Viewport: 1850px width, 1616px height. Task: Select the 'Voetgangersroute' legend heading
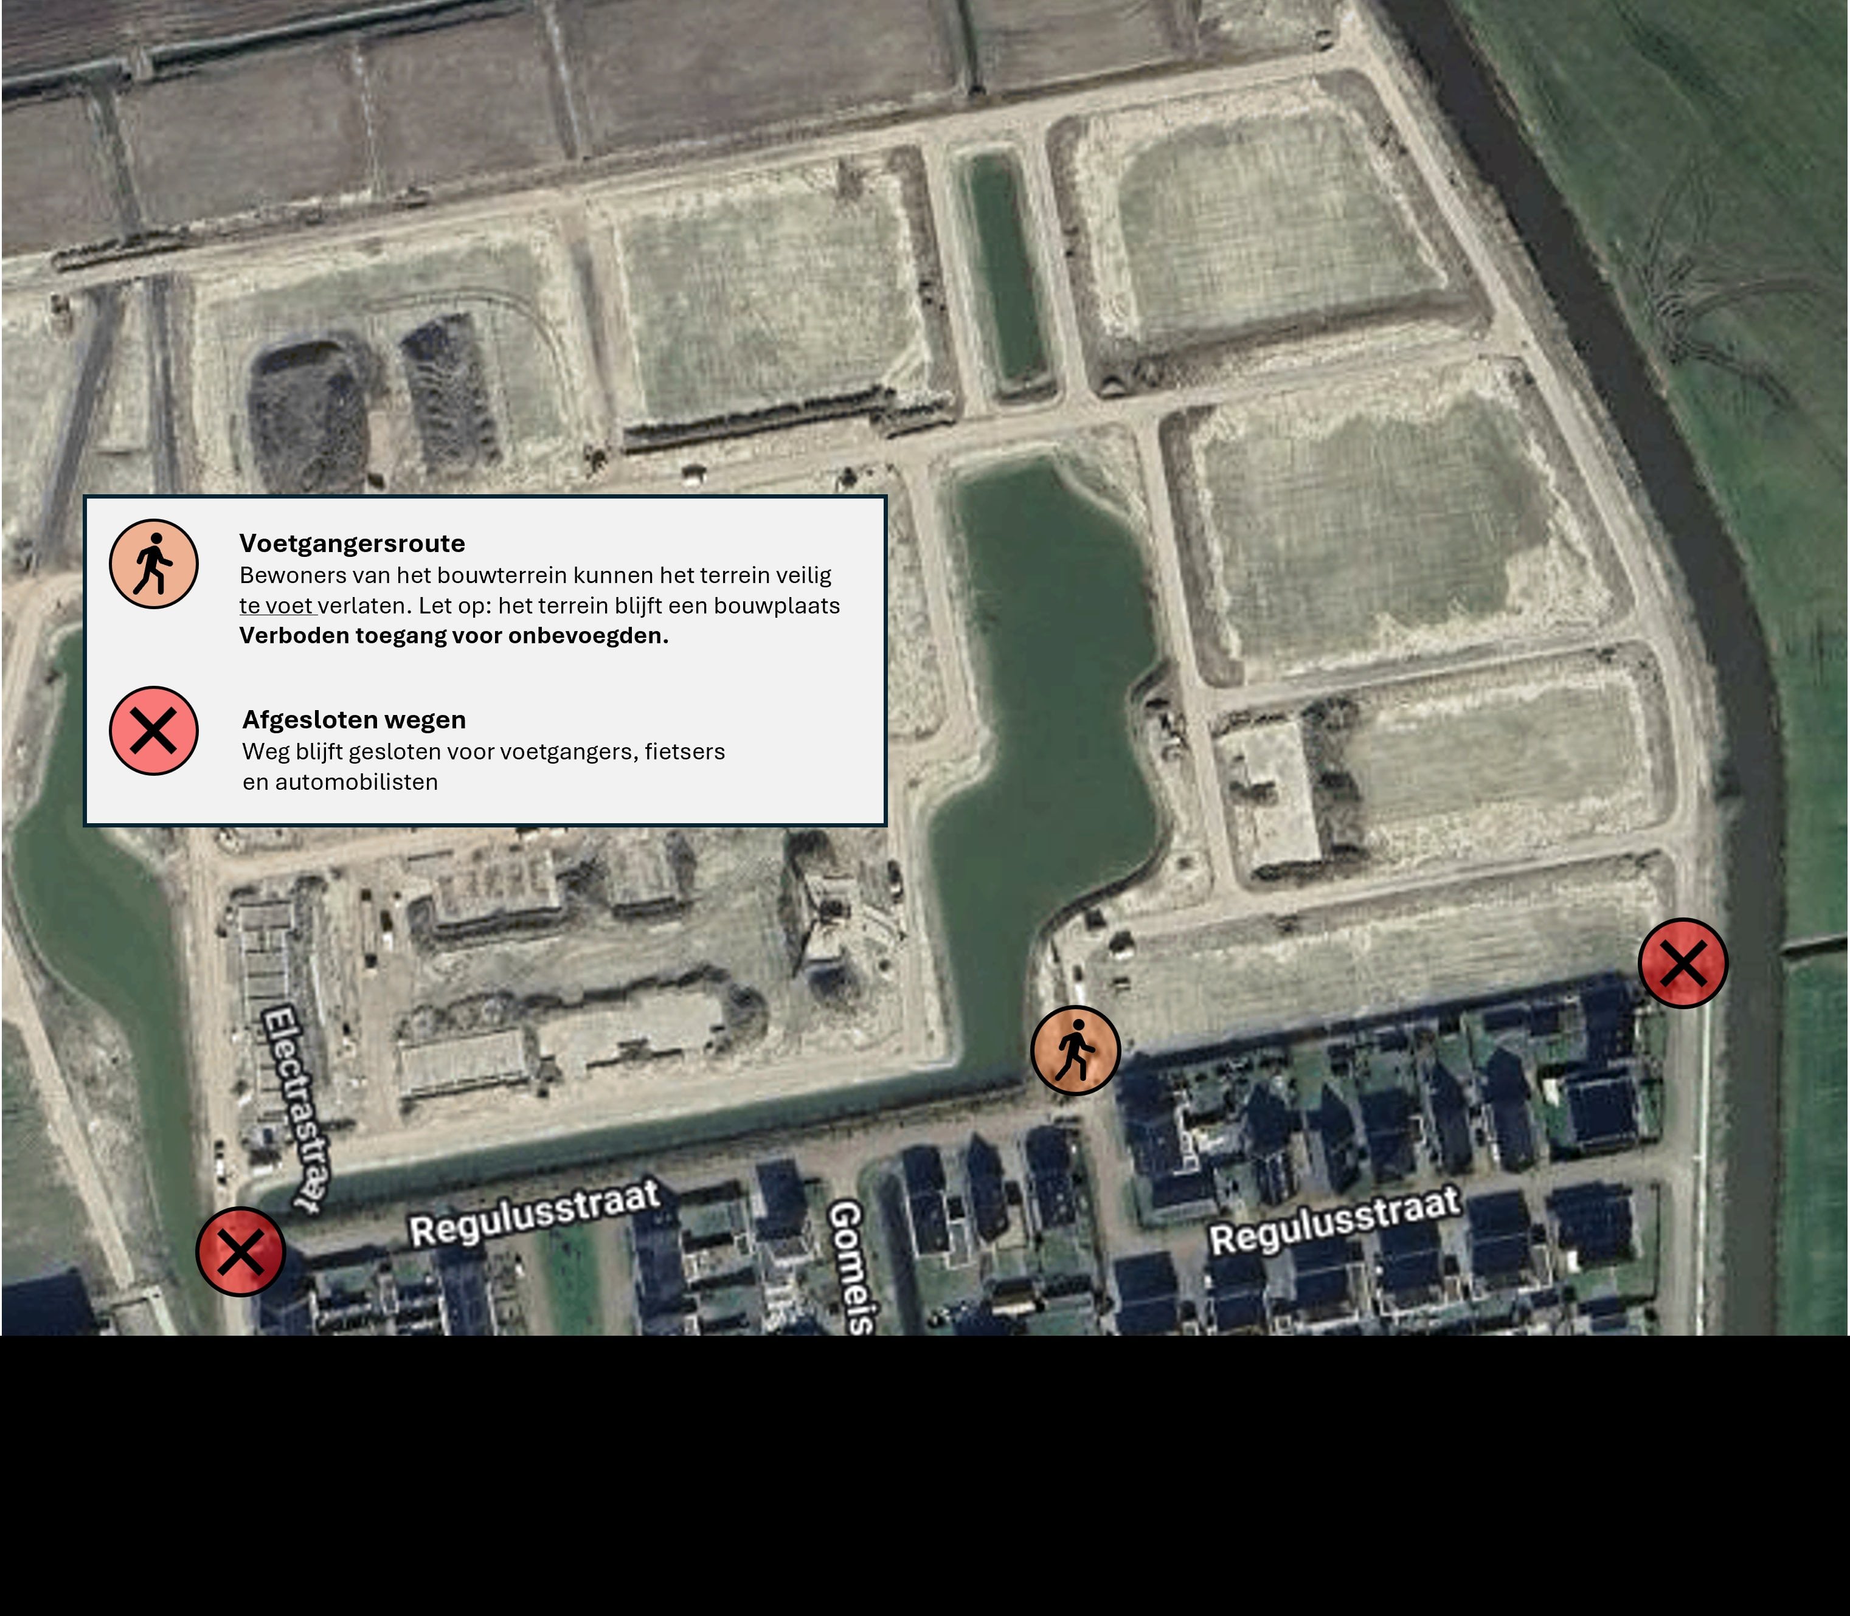click(352, 544)
